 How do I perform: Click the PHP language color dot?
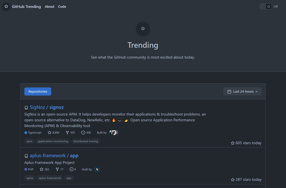pyautogui.click(x=26, y=169)
